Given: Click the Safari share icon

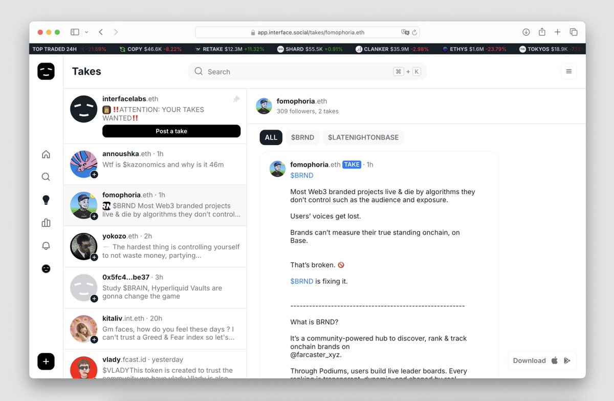Looking at the screenshot, I should (542, 32).
